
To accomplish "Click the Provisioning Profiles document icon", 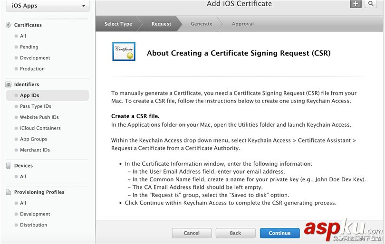I will (x=9, y=192).
